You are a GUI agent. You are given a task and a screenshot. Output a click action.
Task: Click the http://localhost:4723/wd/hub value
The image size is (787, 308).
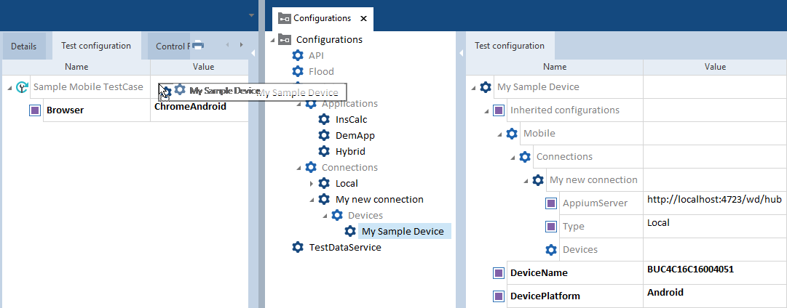pyautogui.click(x=714, y=200)
